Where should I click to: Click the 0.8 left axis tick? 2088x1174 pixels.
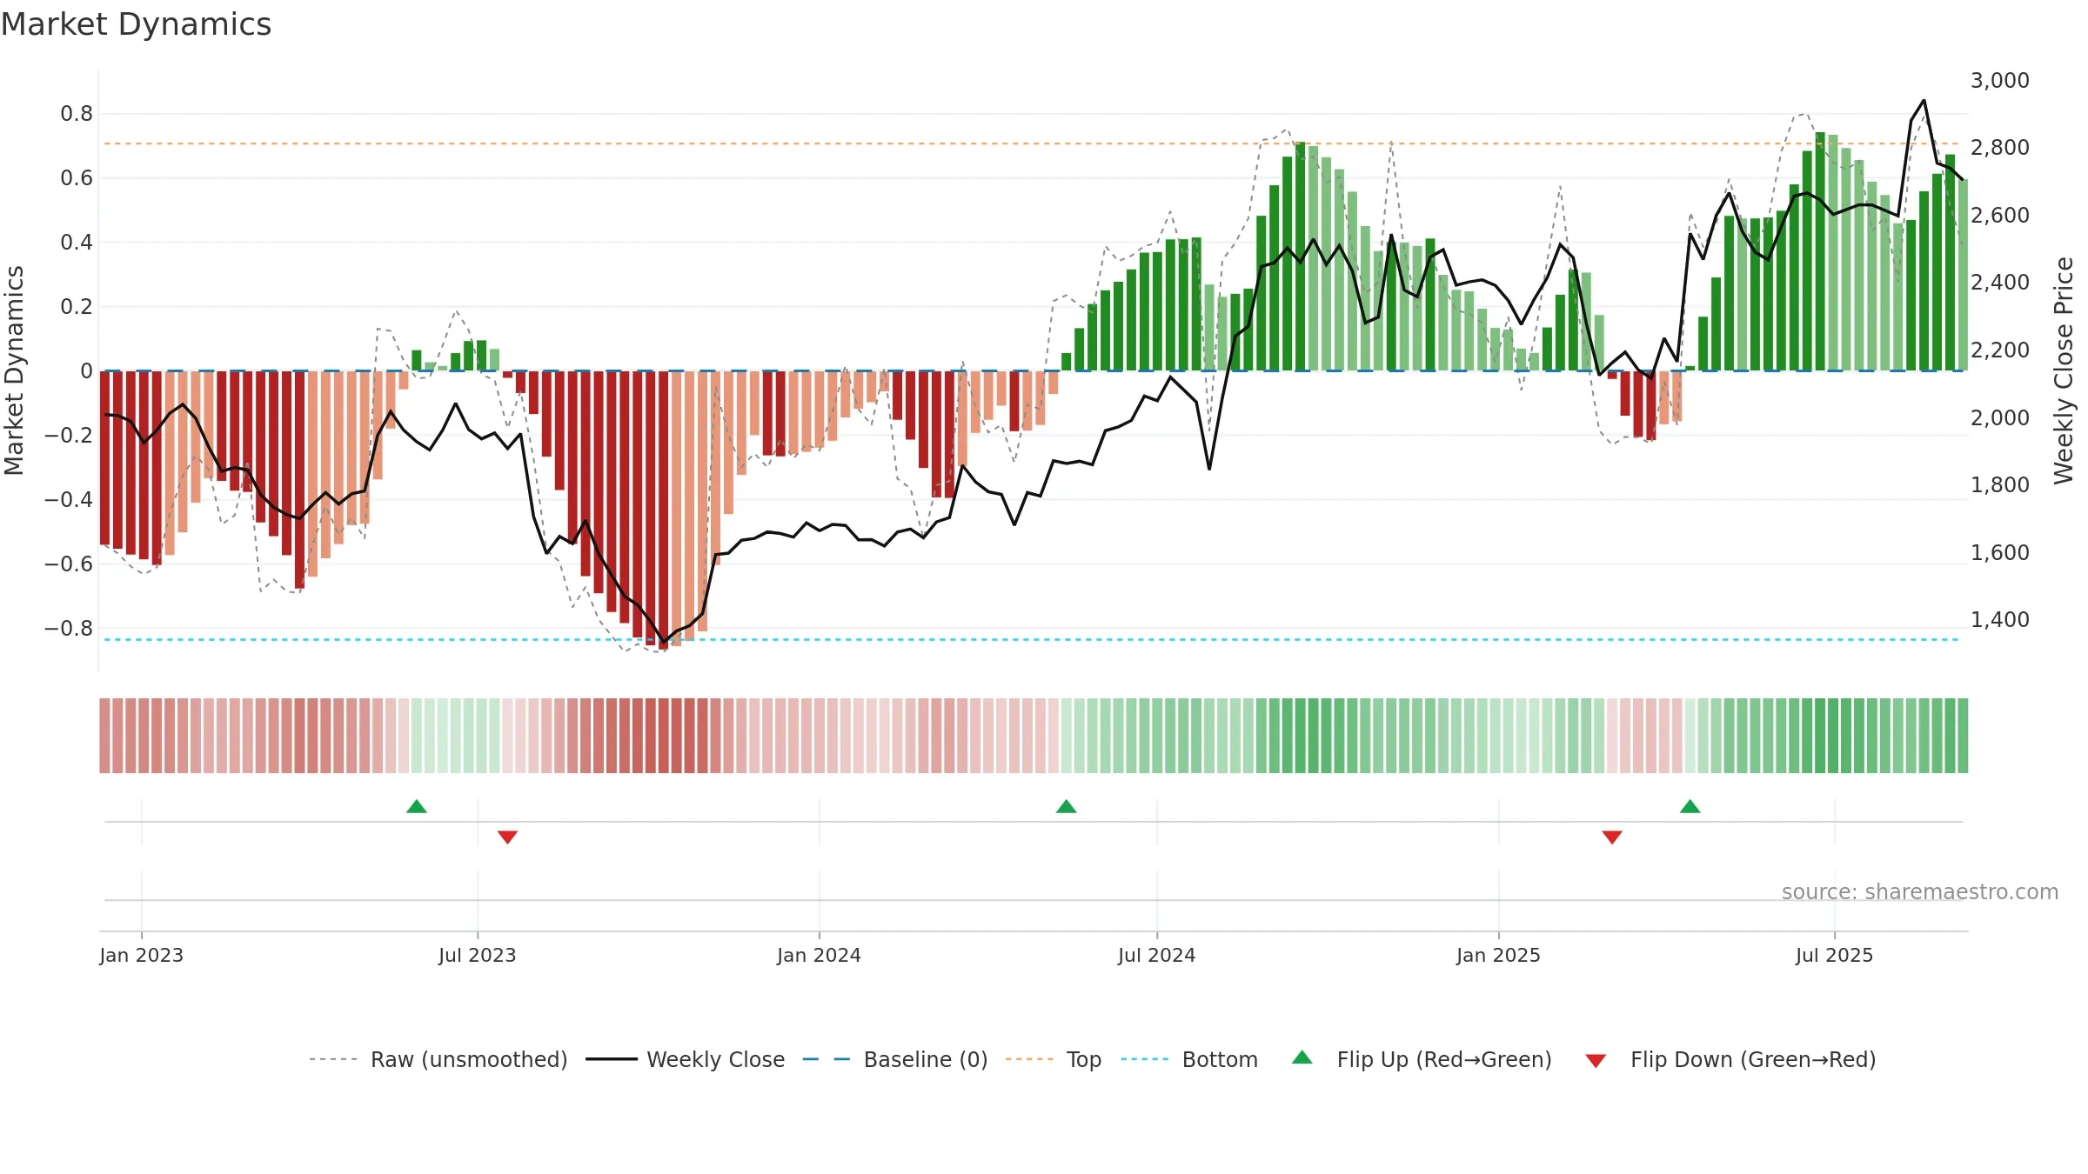pos(77,114)
